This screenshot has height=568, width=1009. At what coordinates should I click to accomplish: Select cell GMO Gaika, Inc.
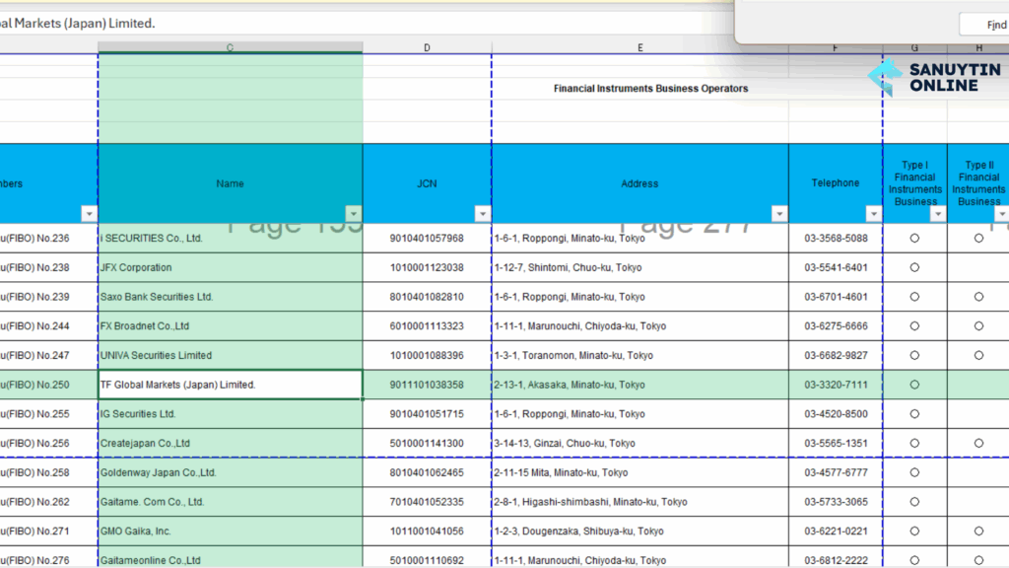click(x=231, y=532)
